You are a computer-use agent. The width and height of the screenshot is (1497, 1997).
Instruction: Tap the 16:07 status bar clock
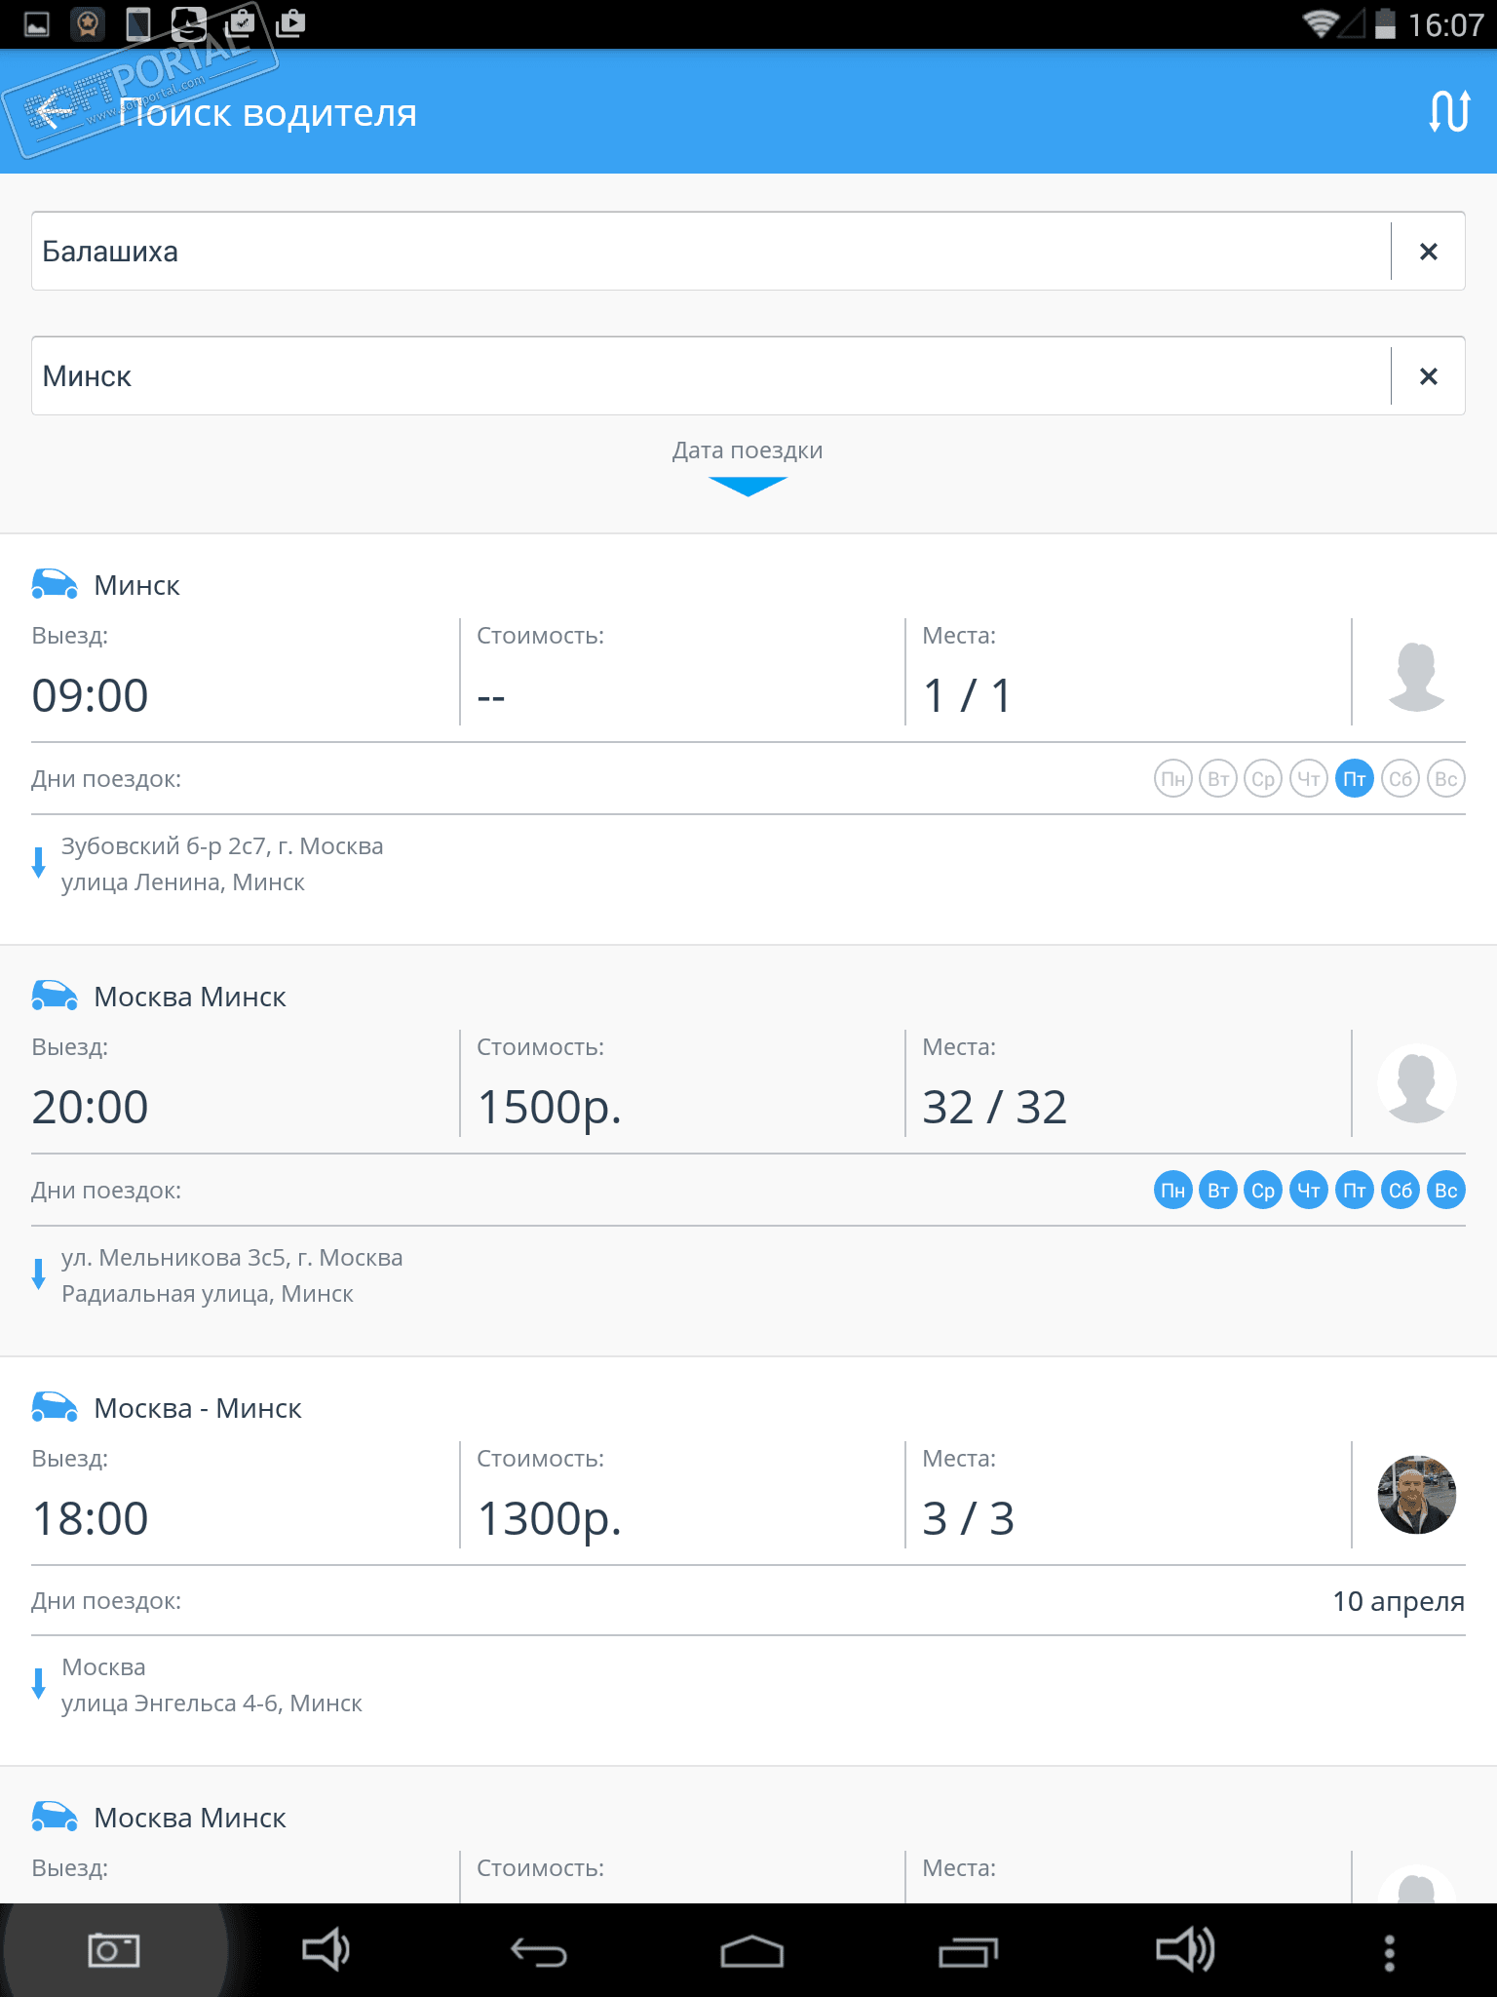1446,24
